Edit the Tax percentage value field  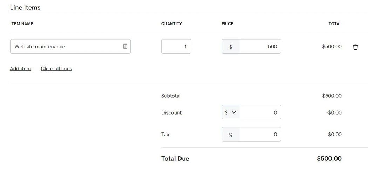click(260, 135)
